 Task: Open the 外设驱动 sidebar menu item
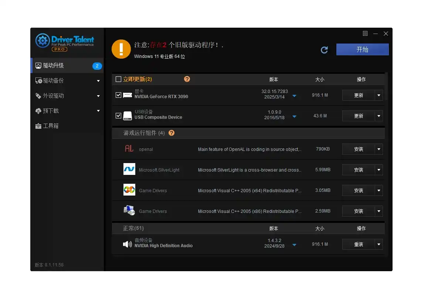tap(67, 96)
